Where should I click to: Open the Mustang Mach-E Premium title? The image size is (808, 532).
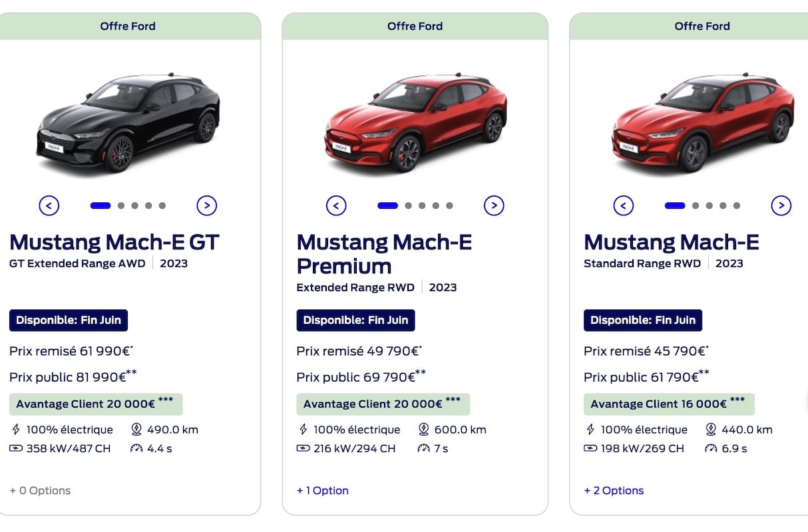[x=384, y=254]
